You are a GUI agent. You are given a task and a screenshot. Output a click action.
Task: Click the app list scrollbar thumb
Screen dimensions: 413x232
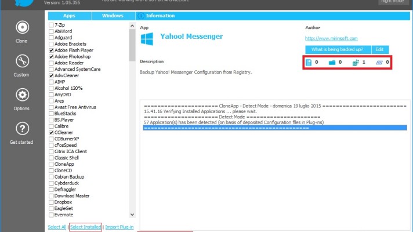click(x=132, y=45)
